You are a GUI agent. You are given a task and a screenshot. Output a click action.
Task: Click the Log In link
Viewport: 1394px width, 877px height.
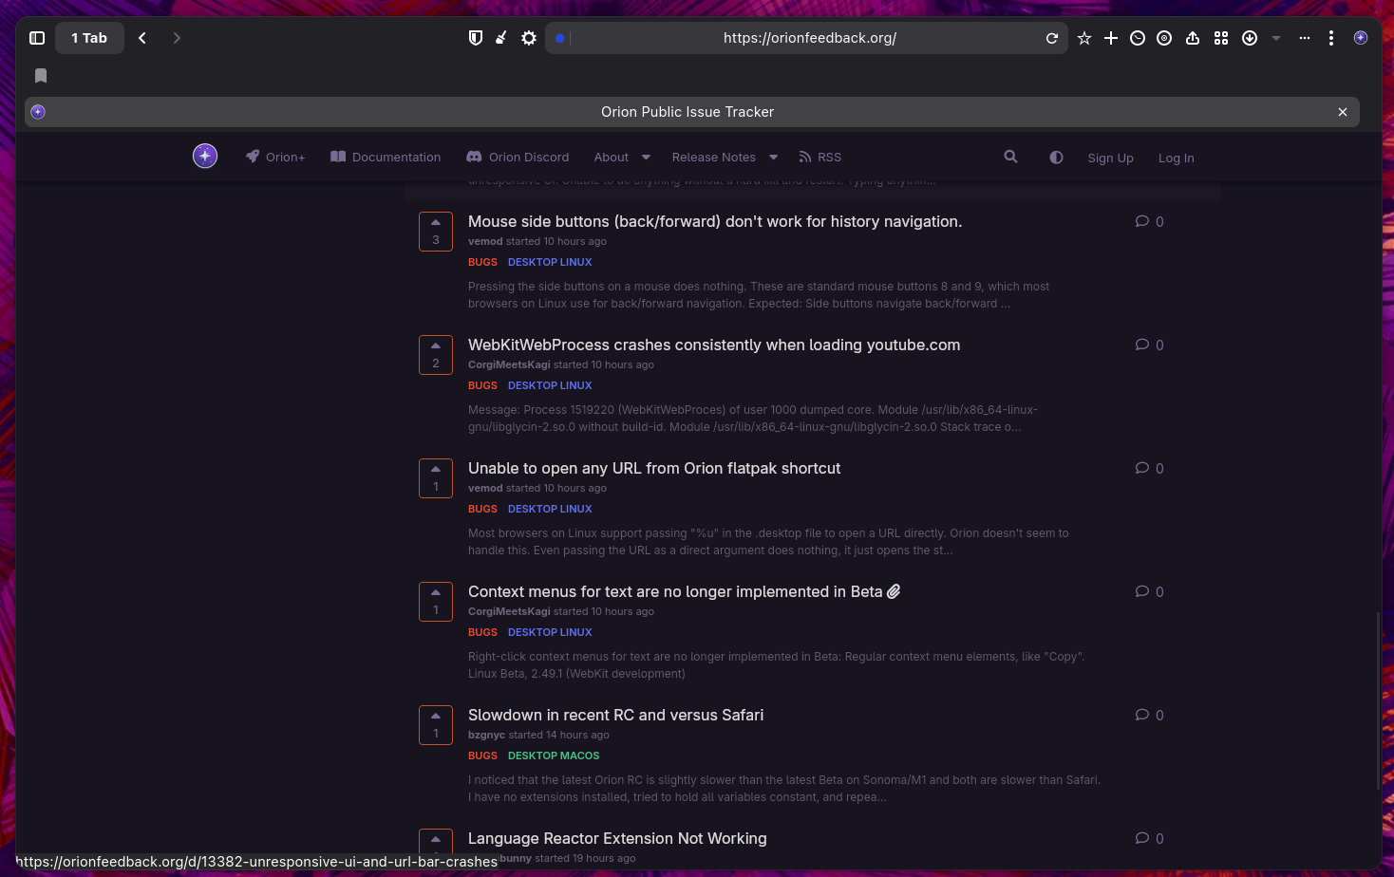[x=1176, y=159]
